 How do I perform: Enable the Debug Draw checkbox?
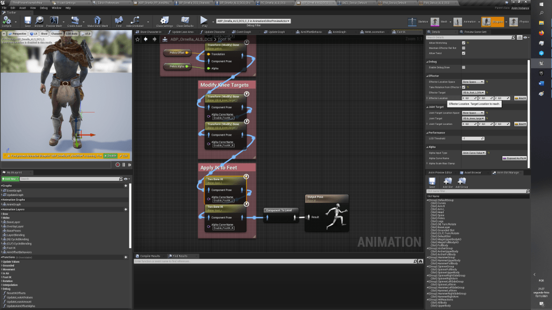[x=463, y=67]
